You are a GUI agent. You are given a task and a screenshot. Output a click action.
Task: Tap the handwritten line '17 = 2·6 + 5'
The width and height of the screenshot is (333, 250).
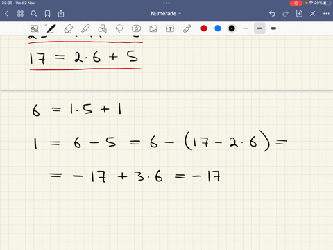(84, 57)
